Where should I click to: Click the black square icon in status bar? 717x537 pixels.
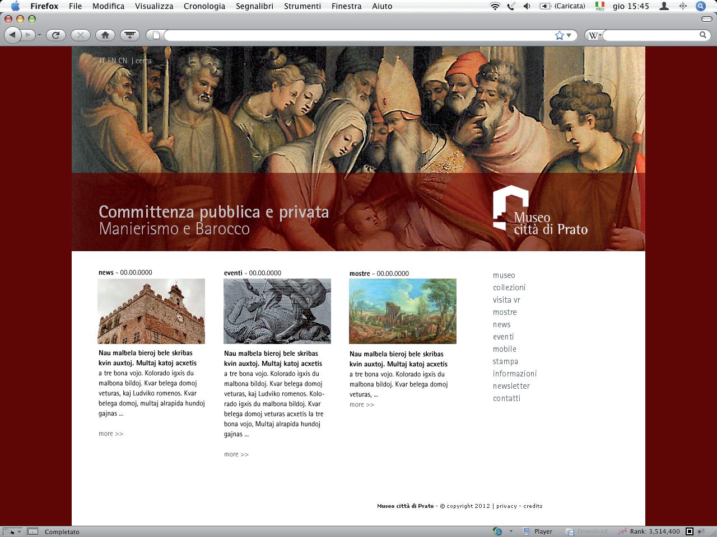(690, 531)
